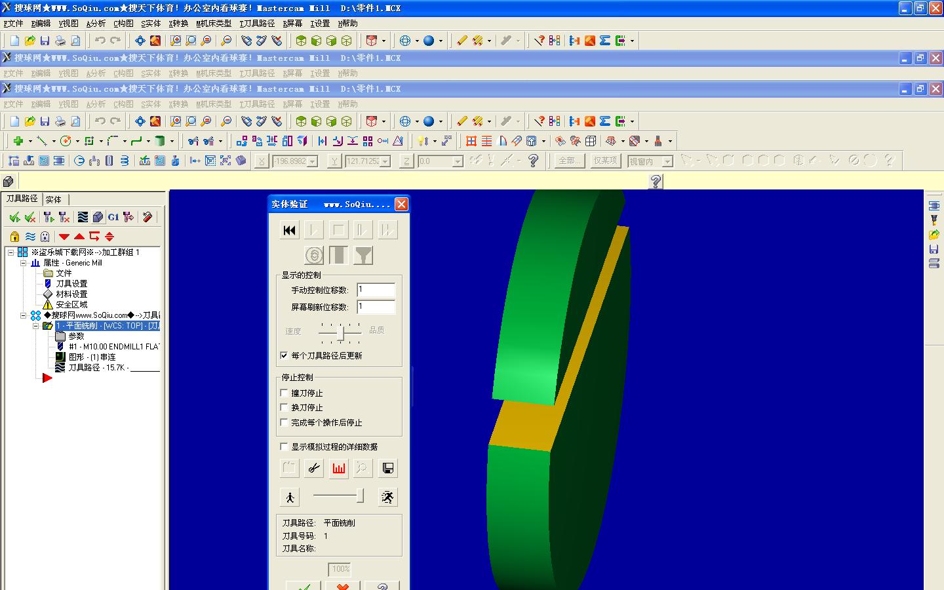
Task: Select 安全区域 tree item
Action: click(x=71, y=305)
